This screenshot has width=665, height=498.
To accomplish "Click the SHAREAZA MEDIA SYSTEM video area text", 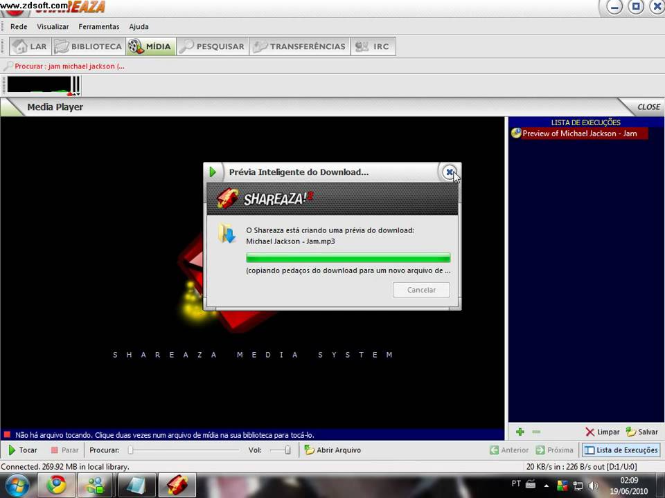I will click(x=254, y=355).
